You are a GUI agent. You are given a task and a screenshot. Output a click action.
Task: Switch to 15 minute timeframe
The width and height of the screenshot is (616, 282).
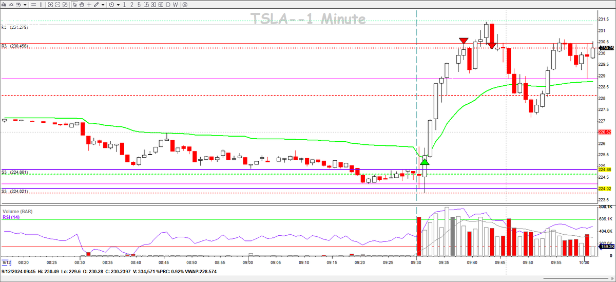(146, 5)
